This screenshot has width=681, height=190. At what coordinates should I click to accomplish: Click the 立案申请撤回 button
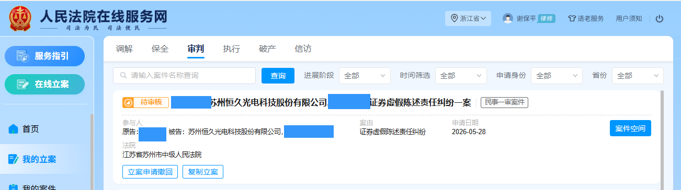(150, 172)
